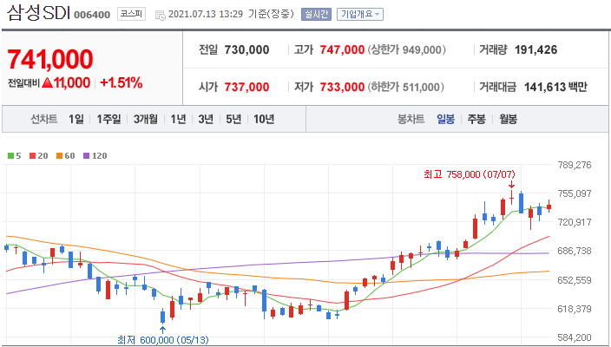Image resolution: width=611 pixels, height=347 pixels.
Task: Click the 686,738 y-axis label
Action: click(x=575, y=251)
